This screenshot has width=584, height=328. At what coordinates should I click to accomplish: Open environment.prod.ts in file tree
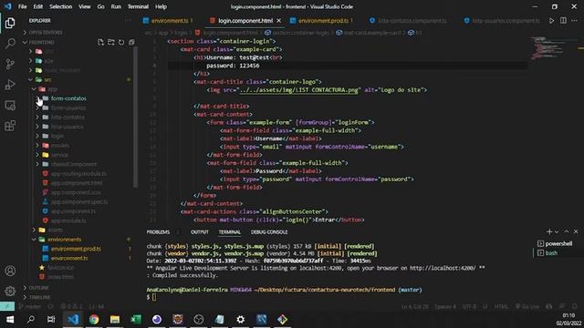[76, 249]
